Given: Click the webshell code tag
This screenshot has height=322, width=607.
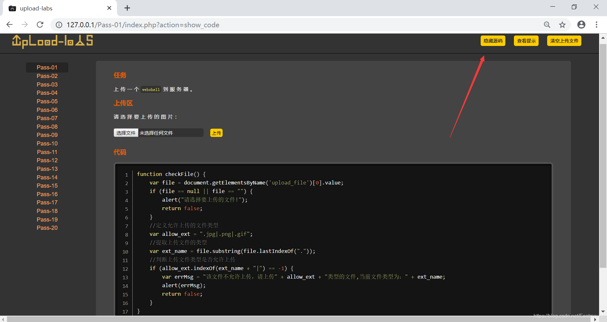Looking at the screenshot, I should 151,90.
